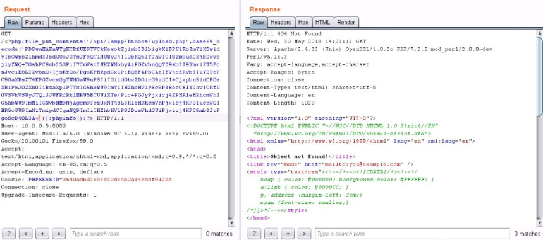Click the Request pane scroll down arrow
The image size is (543, 240).
click(231, 224)
